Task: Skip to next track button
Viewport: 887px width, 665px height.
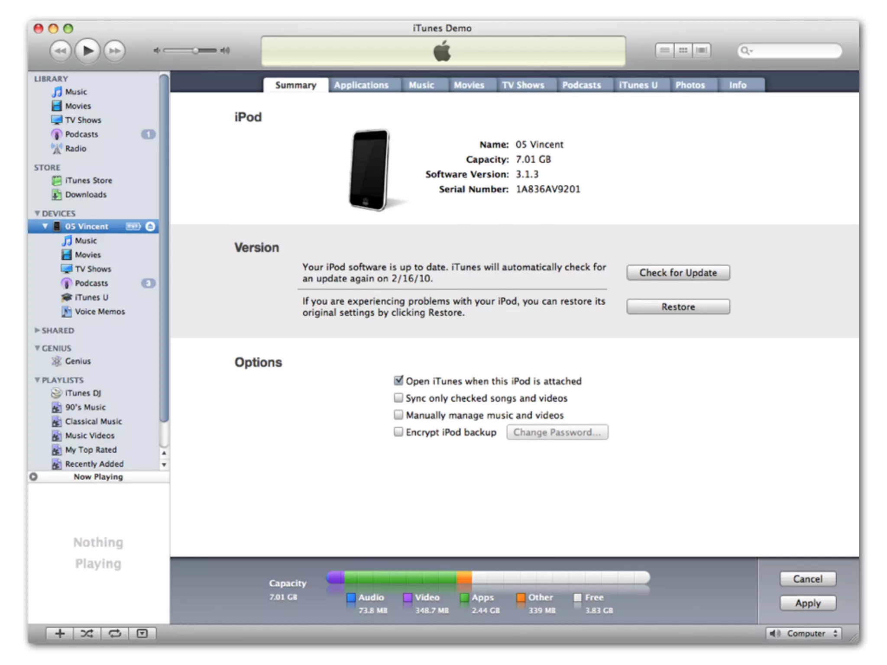Action: [115, 51]
